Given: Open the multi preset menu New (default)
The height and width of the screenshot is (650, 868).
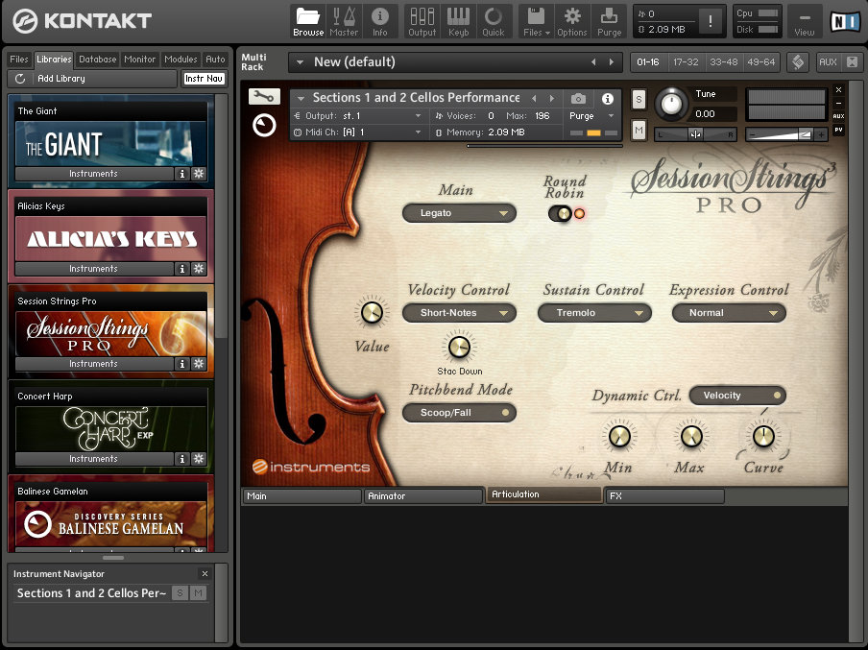Looking at the screenshot, I should pyautogui.click(x=457, y=62).
